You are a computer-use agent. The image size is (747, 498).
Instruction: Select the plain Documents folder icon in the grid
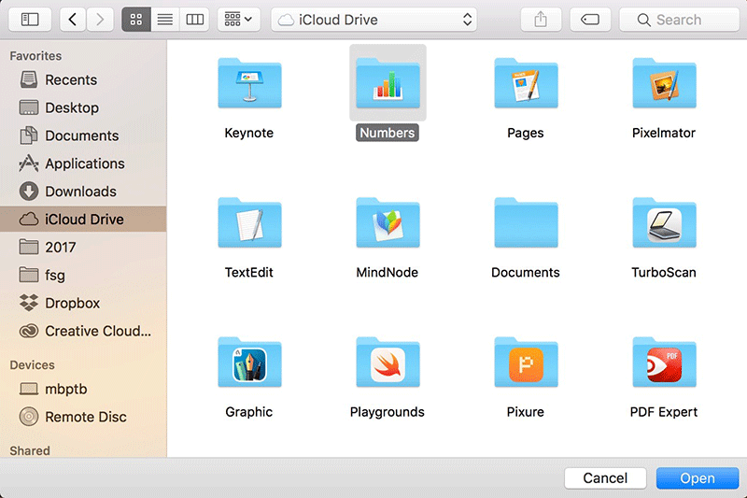pyautogui.click(x=526, y=222)
